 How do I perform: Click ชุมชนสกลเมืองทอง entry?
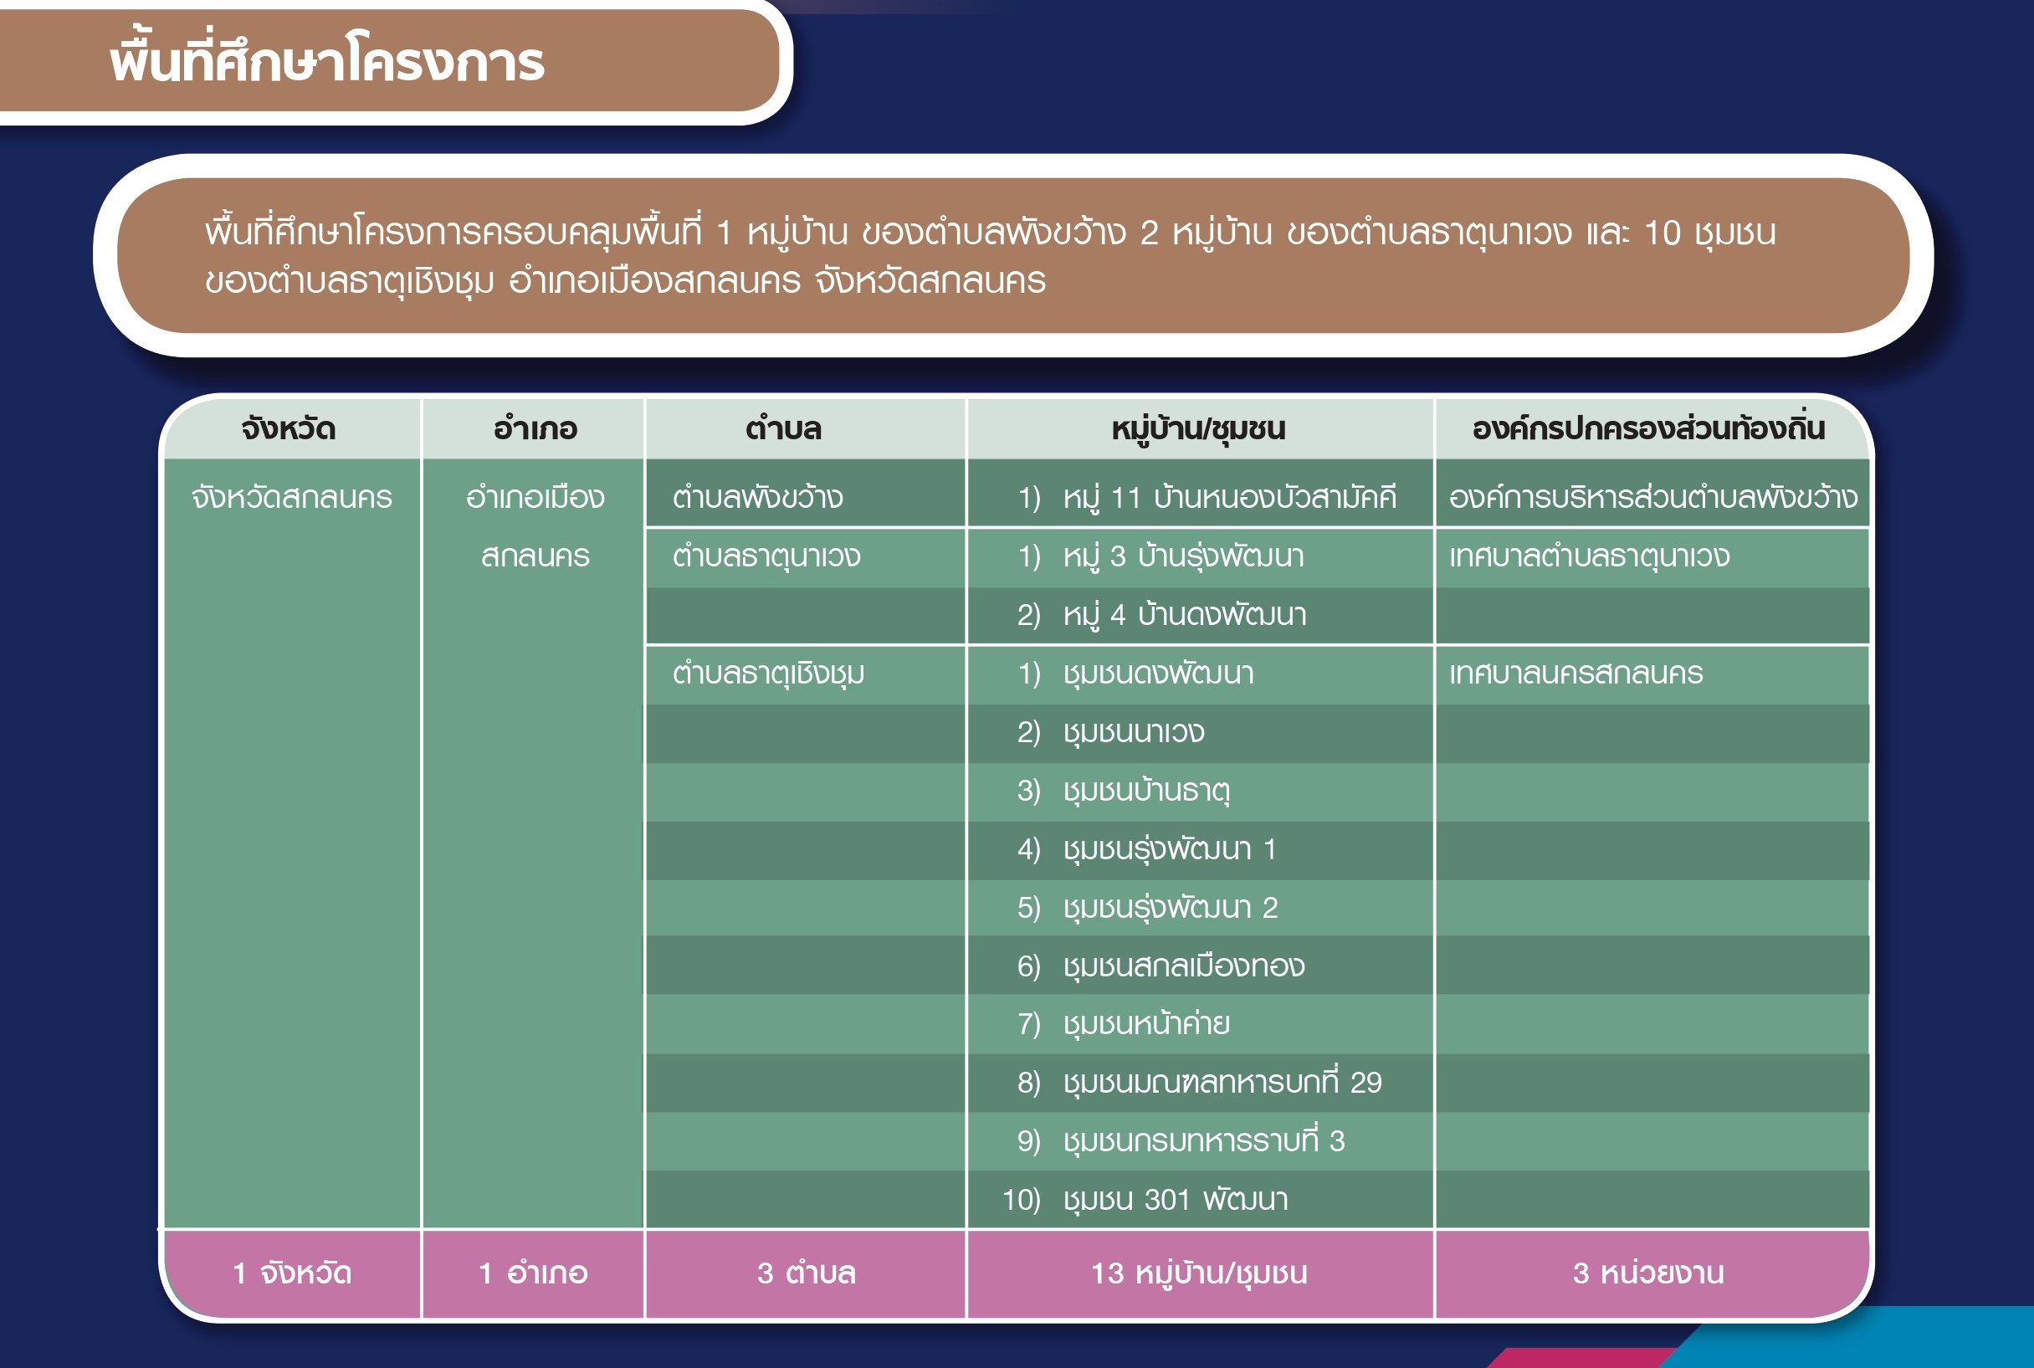click(x=1183, y=966)
